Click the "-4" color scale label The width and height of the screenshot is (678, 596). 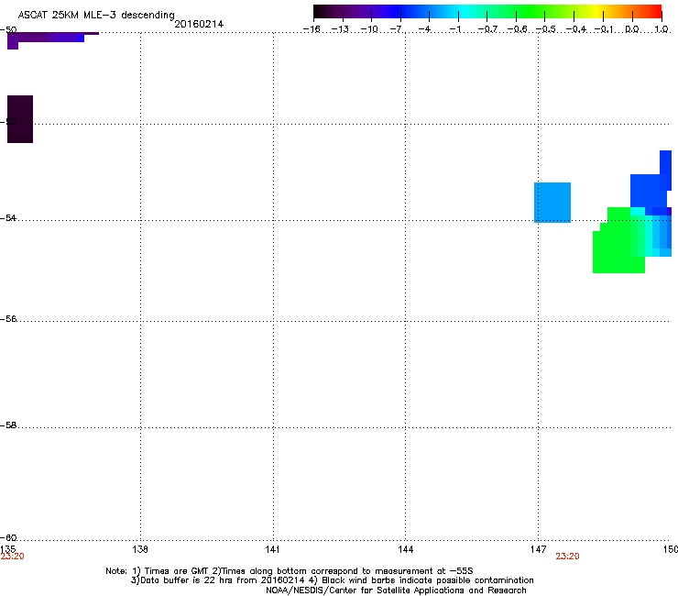[424, 29]
